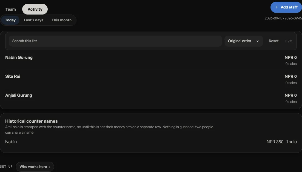Click the NPR 350 · 1 sale amount
Image resolution: width=302 pixels, height=172 pixels.
point(282,142)
